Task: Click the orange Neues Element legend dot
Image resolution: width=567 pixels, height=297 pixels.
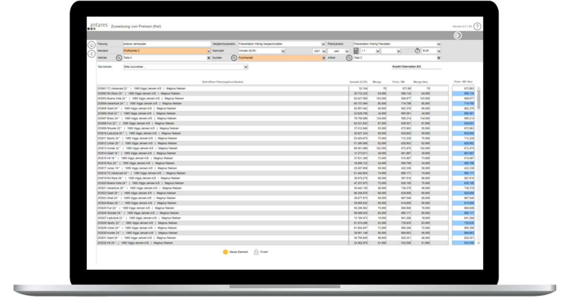Action: point(225,252)
